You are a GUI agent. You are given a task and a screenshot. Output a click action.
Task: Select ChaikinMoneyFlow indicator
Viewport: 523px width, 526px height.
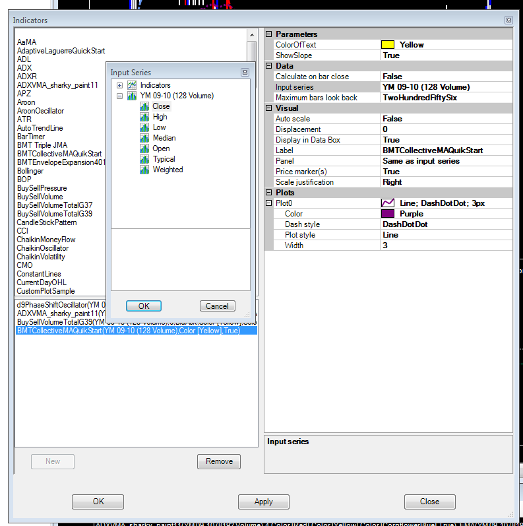pos(46,240)
